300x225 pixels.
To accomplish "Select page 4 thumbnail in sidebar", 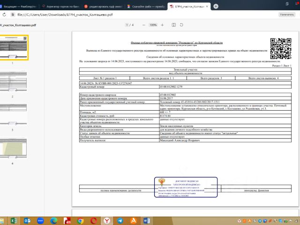I will (x=14, y=148).
